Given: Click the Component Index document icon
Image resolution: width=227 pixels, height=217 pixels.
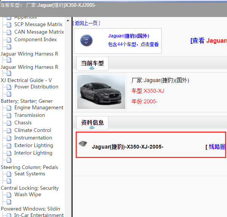Looking at the screenshot, I should point(9,40).
